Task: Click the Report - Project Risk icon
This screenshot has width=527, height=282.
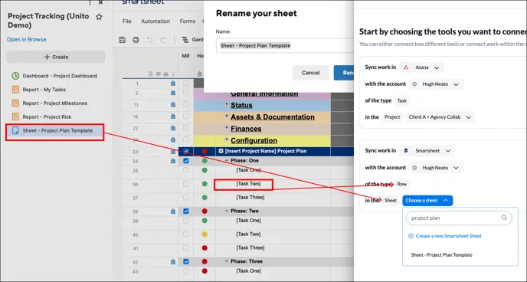Action: point(15,116)
